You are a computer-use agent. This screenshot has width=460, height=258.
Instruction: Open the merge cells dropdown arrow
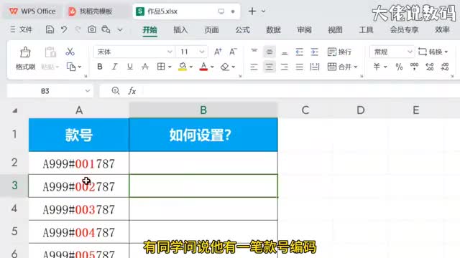356,67
